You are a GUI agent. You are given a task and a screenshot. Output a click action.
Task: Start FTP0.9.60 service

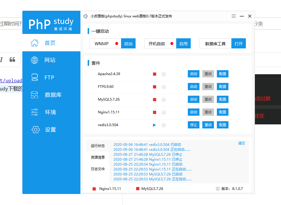point(194,86)
